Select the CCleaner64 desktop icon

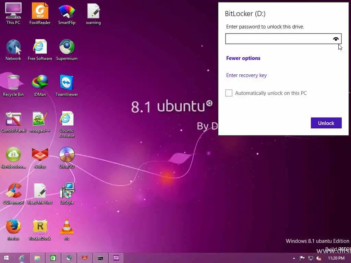pos(13,194)
